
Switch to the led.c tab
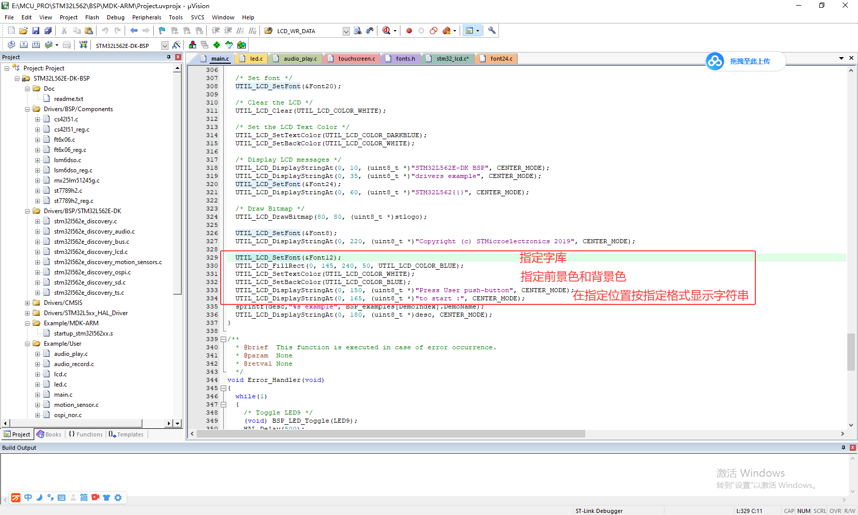pyautogui.click(x=251, y=59)
